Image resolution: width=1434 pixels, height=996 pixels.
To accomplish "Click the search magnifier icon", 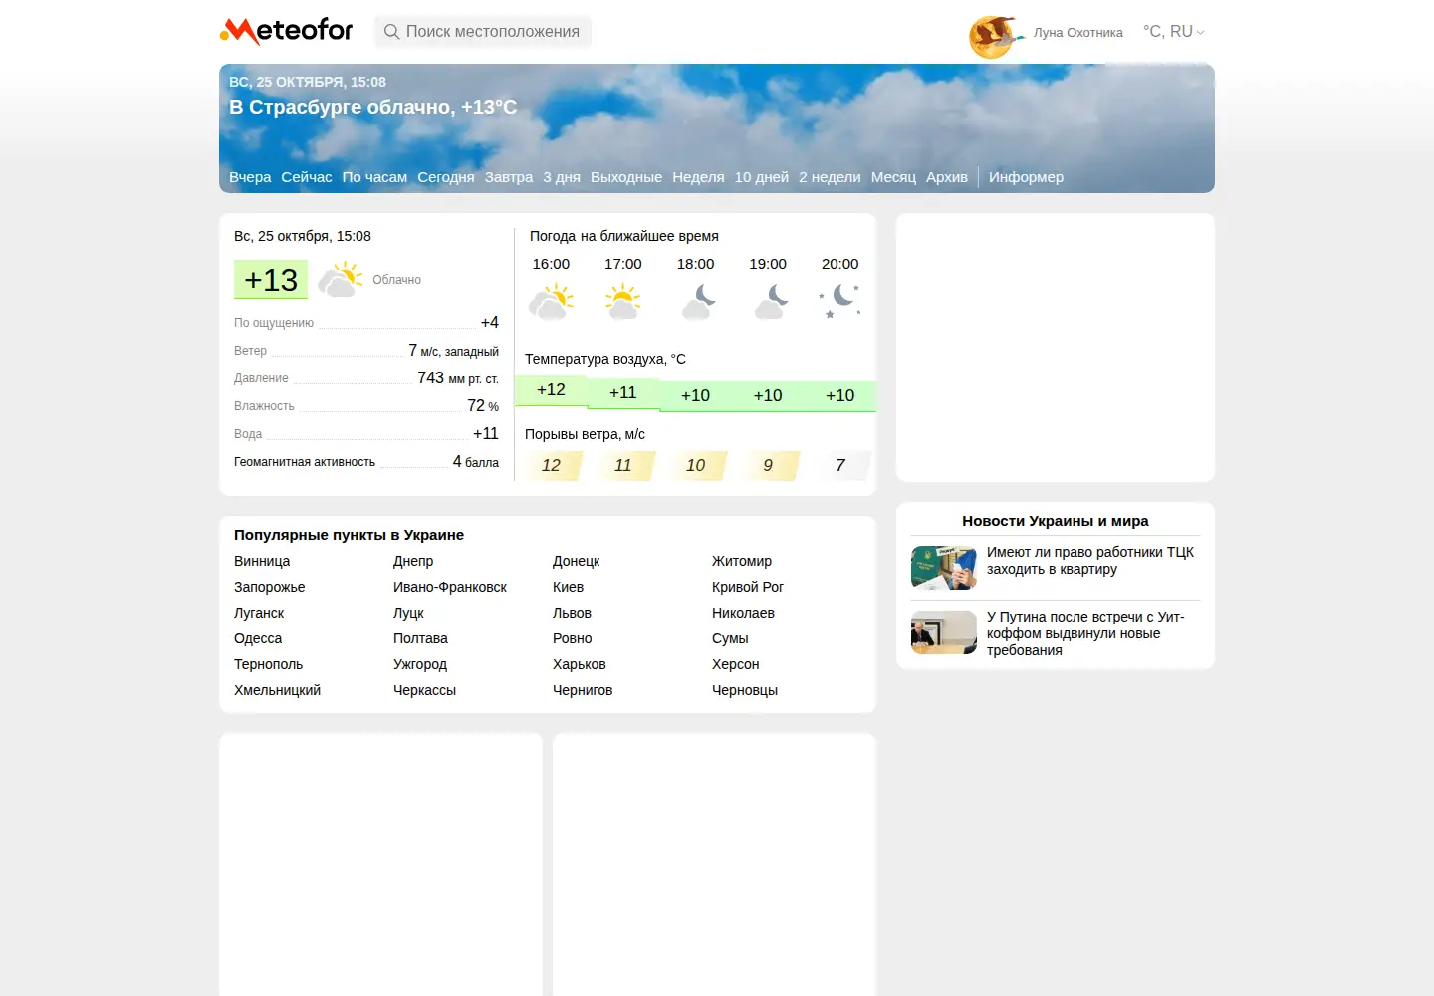I will click(x=392, y=32).
